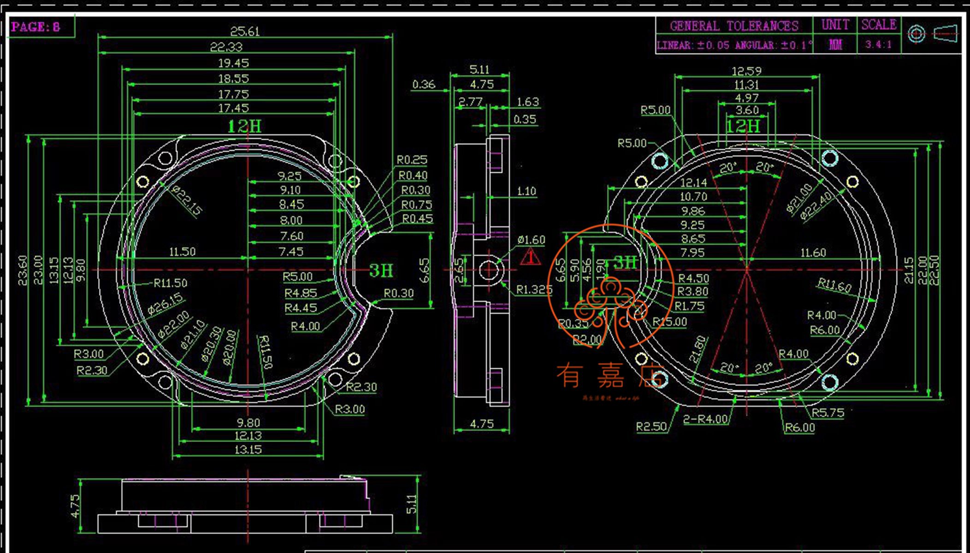Select the GENERAL TOLERANCES header text
Image resolution: width=970 pixels, height=553 pixels.
click(734, 26)
